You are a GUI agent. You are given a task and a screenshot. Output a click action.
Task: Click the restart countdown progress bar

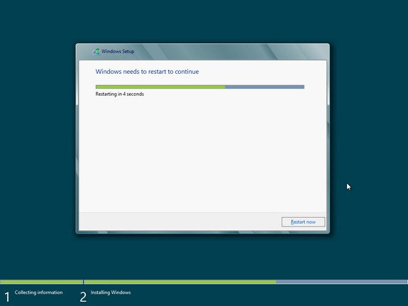pos(200,87)
